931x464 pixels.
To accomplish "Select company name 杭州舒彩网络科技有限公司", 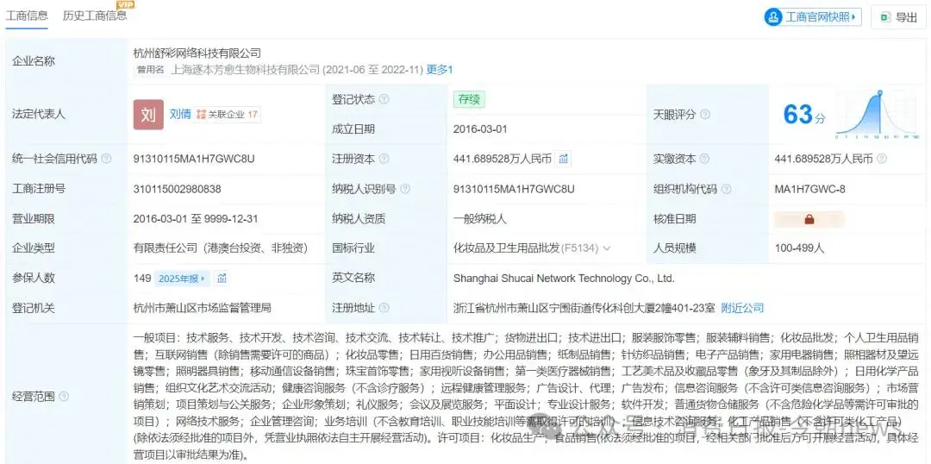I will (197, 53).
